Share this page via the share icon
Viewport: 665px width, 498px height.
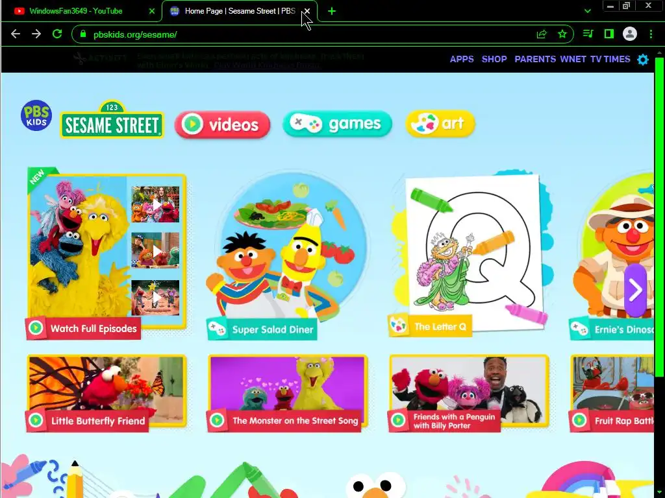[542, 34]
